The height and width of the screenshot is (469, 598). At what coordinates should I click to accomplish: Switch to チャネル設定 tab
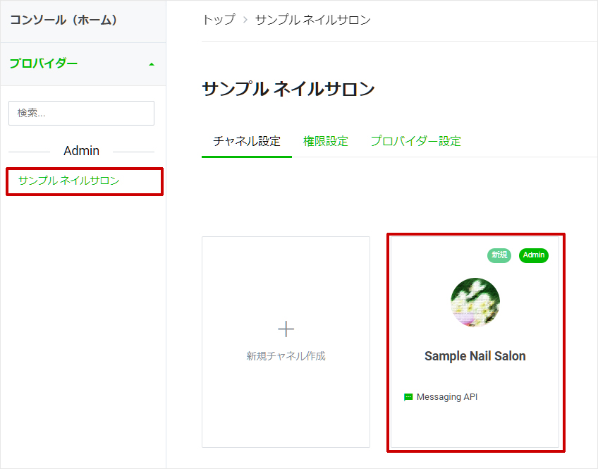coord(247,141)
